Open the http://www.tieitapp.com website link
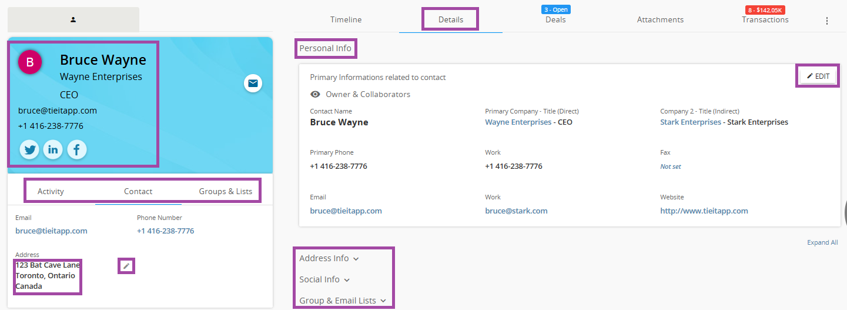847x310 pixels. pyautogui.click(x=704, y=211)
